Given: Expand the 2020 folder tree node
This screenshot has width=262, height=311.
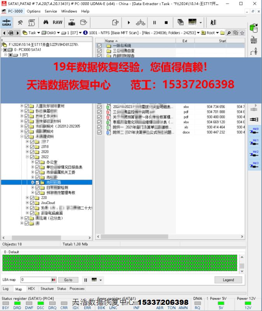Looking at the screenshot, I should (28, 152).
